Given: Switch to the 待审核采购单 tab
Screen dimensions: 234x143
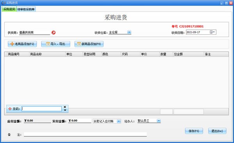Looking at the screenshot, I should pos(26,9).
